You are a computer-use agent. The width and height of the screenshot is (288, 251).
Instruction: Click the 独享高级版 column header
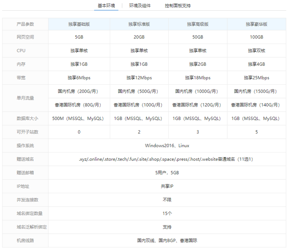198,24
